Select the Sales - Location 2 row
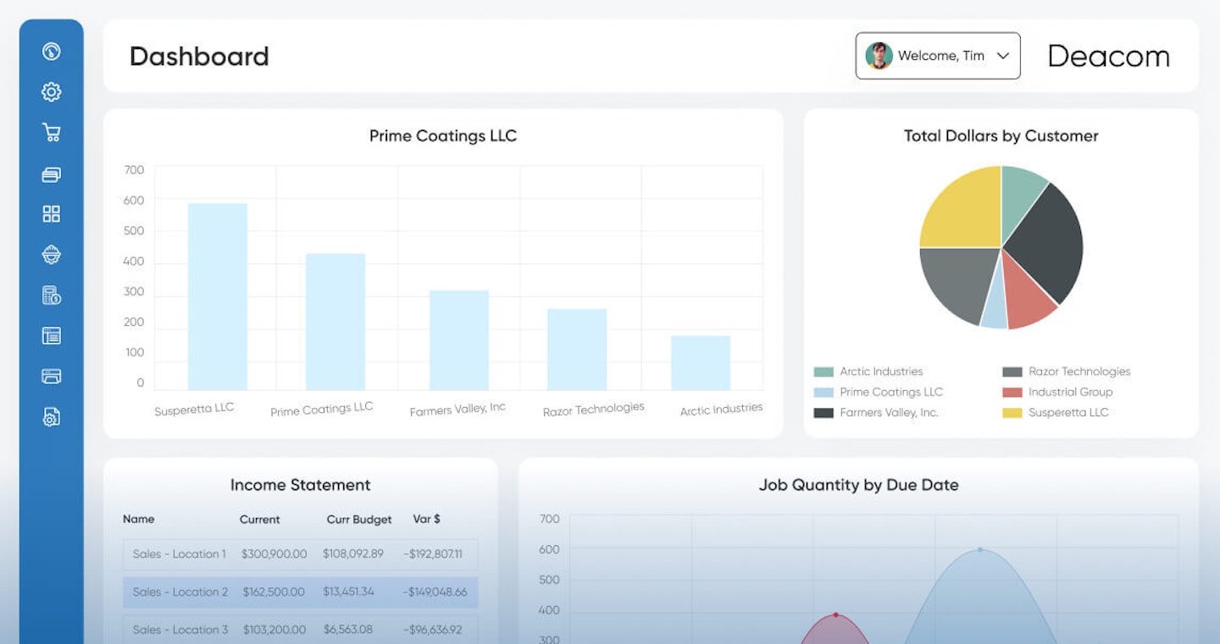Viewport: 1220px width, 644px height. pos(300,592)
